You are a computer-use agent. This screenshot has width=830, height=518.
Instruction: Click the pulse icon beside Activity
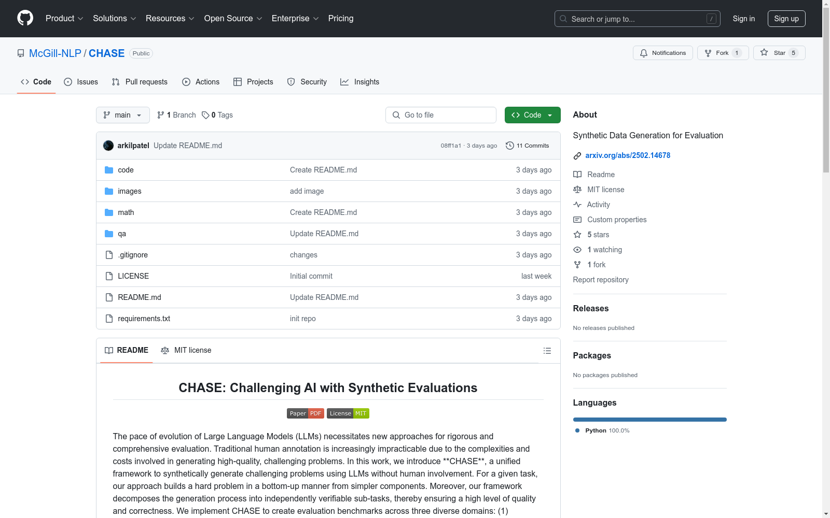pos(577,205)
